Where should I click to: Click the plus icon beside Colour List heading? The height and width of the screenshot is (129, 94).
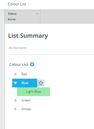(x=32, y=64)
